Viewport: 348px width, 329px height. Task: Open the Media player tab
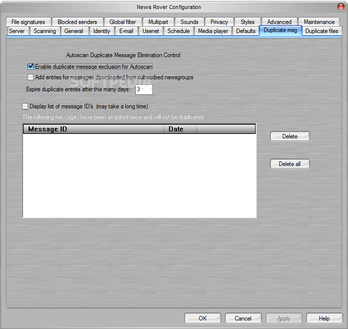click(x=213, y=31)
